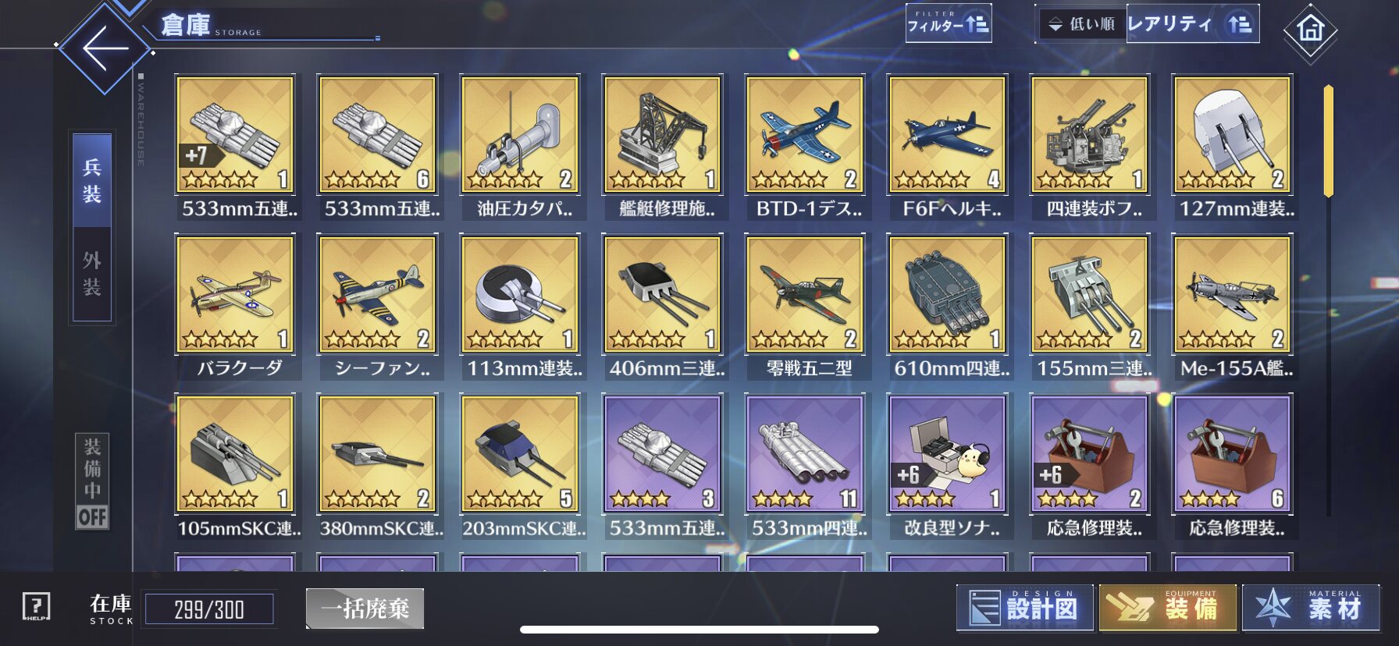
Task: Switch to the 兵装 tab
Action: [92, 180]
